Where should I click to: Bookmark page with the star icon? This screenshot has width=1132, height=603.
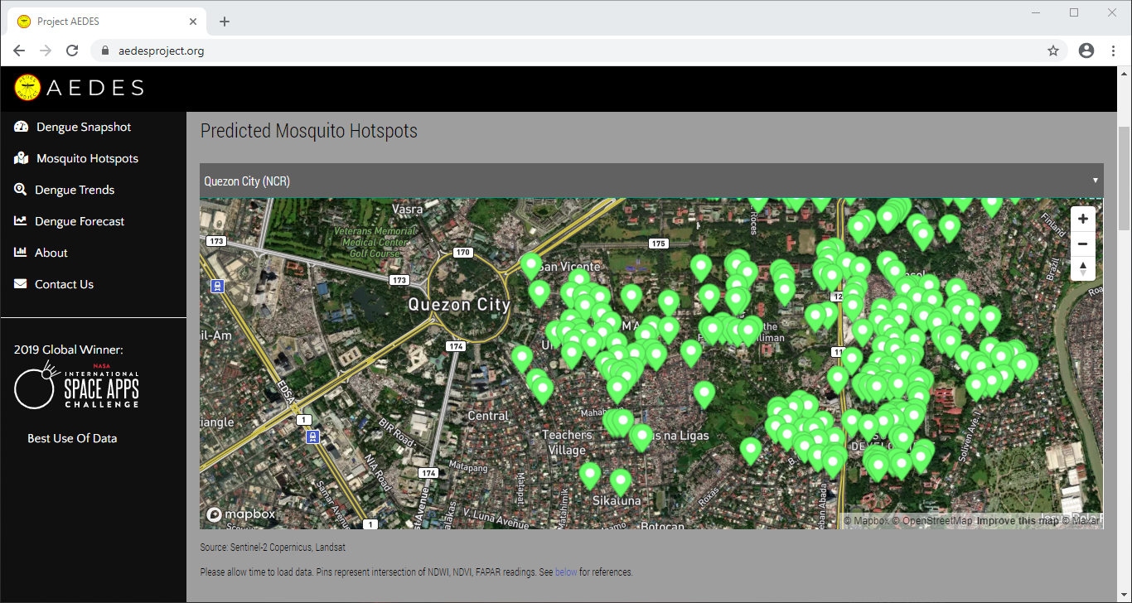pos(1053,51)
